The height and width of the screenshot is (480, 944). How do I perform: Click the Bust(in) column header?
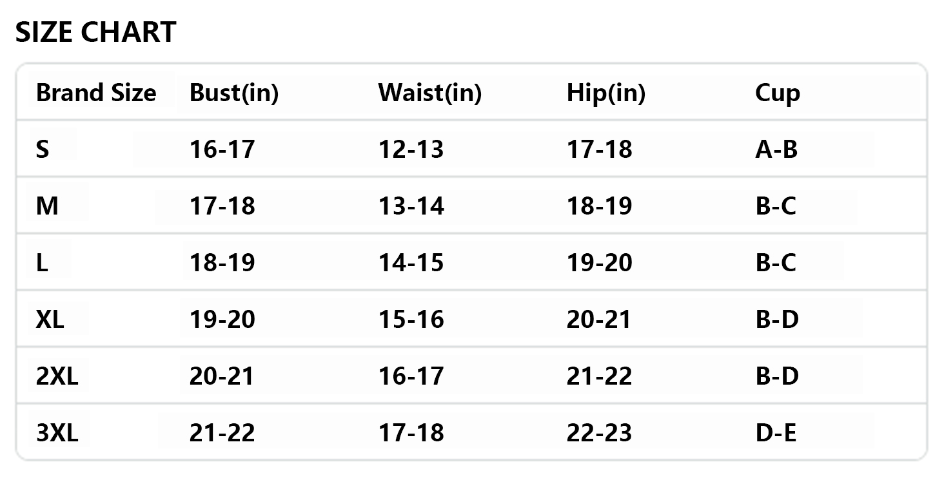pos(233,93)
